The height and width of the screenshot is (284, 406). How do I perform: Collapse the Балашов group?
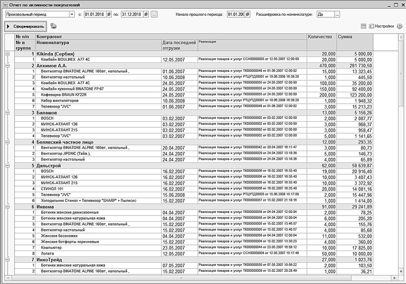point(8,113)
